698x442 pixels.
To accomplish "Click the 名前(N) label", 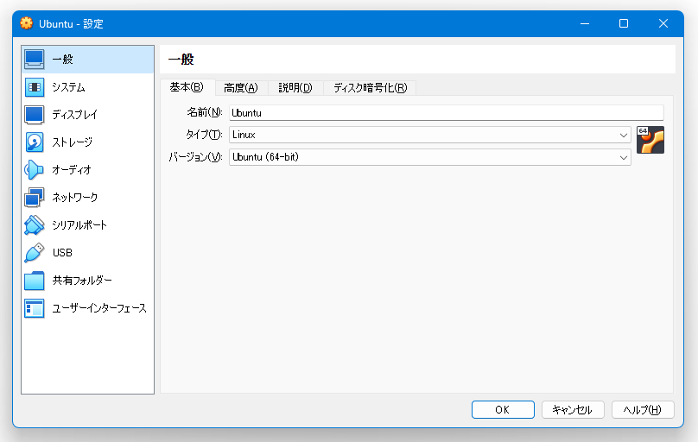I will (x=205, y=112).
